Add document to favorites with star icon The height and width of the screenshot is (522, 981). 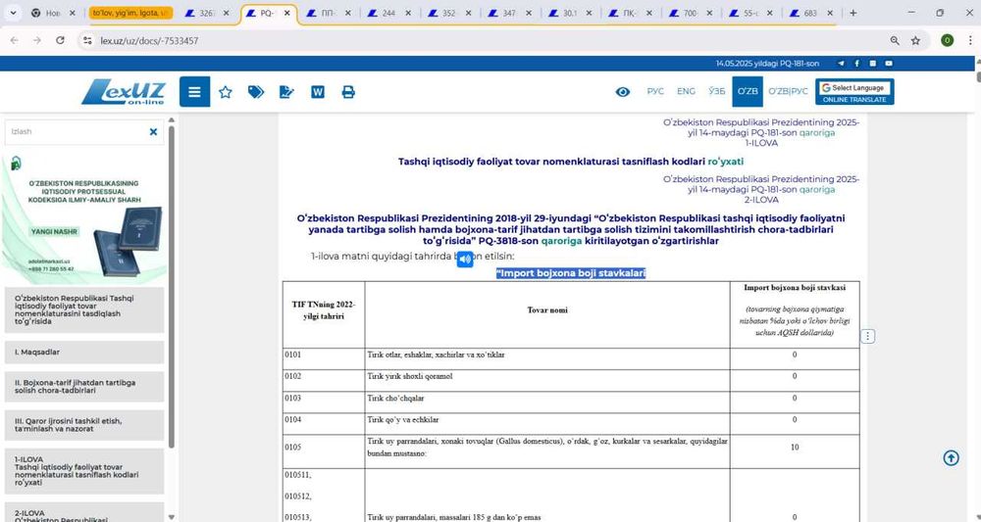tap(226, 92)
